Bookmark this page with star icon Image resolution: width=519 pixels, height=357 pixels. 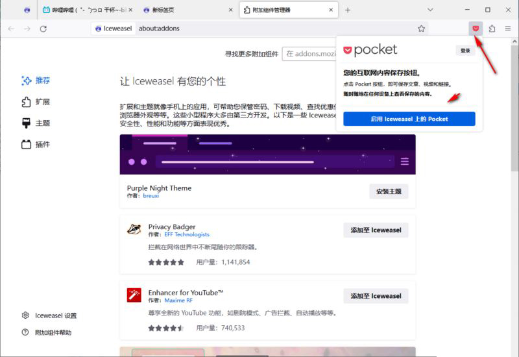coord(421,29)
